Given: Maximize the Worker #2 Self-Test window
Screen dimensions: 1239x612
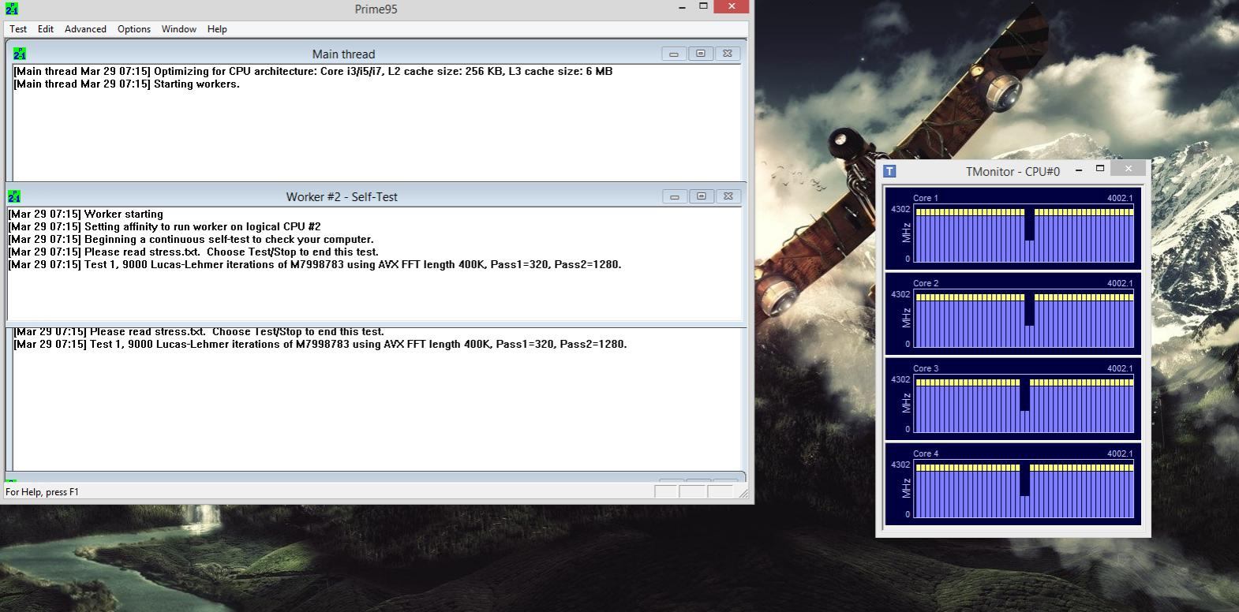Looking at the screenshot, I should pos(702,196).
